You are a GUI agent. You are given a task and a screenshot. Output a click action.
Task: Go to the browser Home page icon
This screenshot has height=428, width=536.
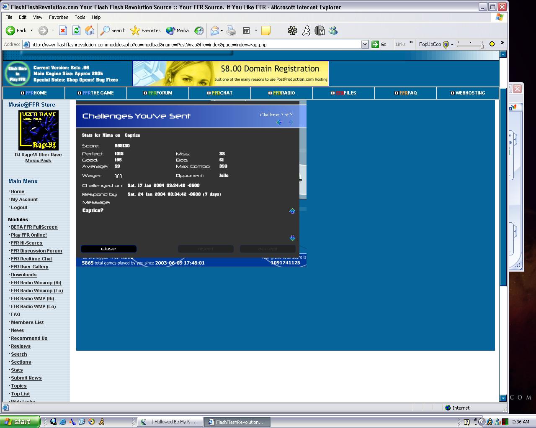point(90,31)
